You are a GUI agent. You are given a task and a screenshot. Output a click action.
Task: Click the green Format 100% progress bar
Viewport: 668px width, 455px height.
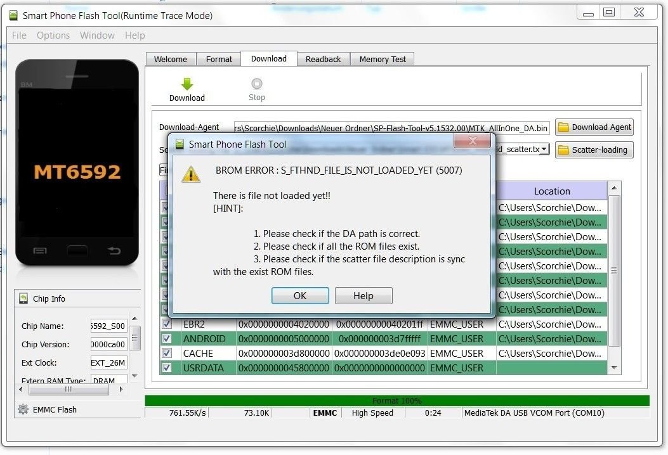(397, 401)
